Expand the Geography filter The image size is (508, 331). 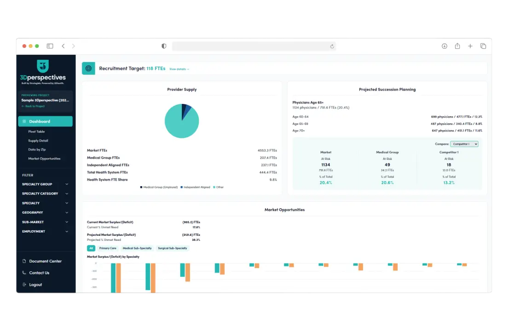[46, 212]
